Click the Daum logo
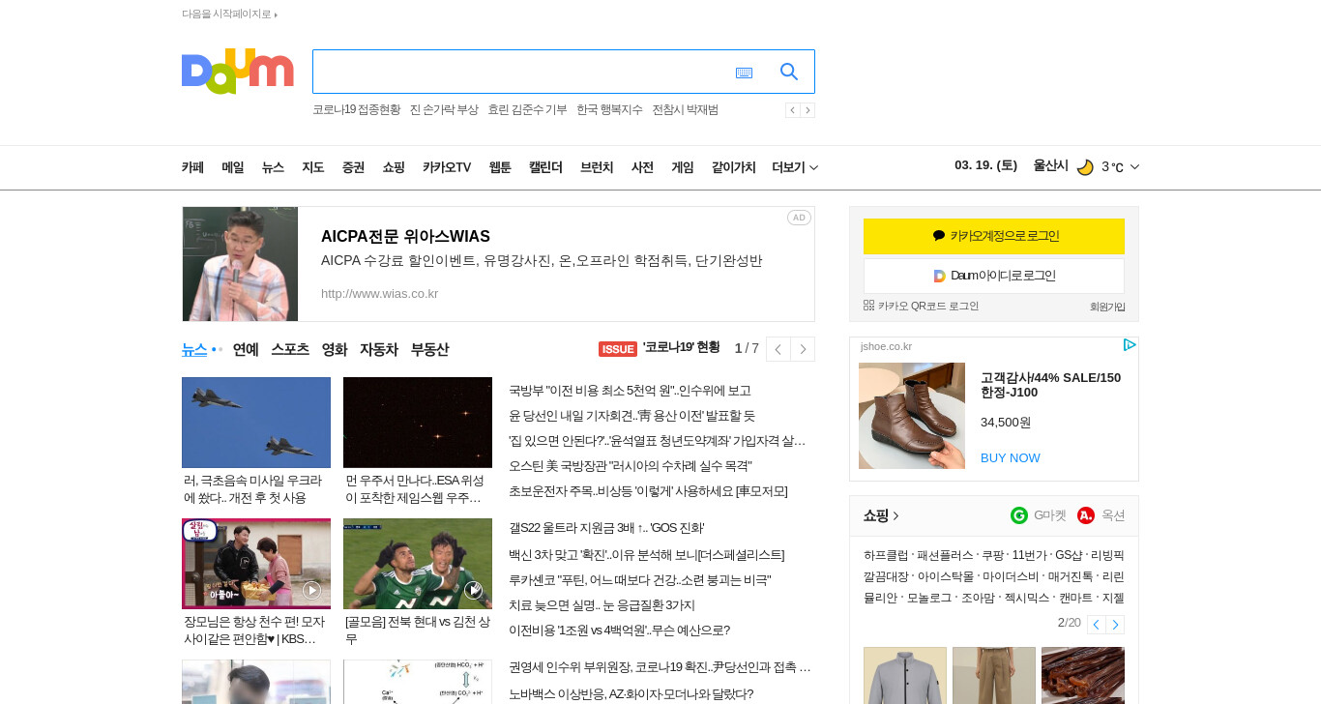The width and height of the screenshot is (1321, 704). coord(237,71)
